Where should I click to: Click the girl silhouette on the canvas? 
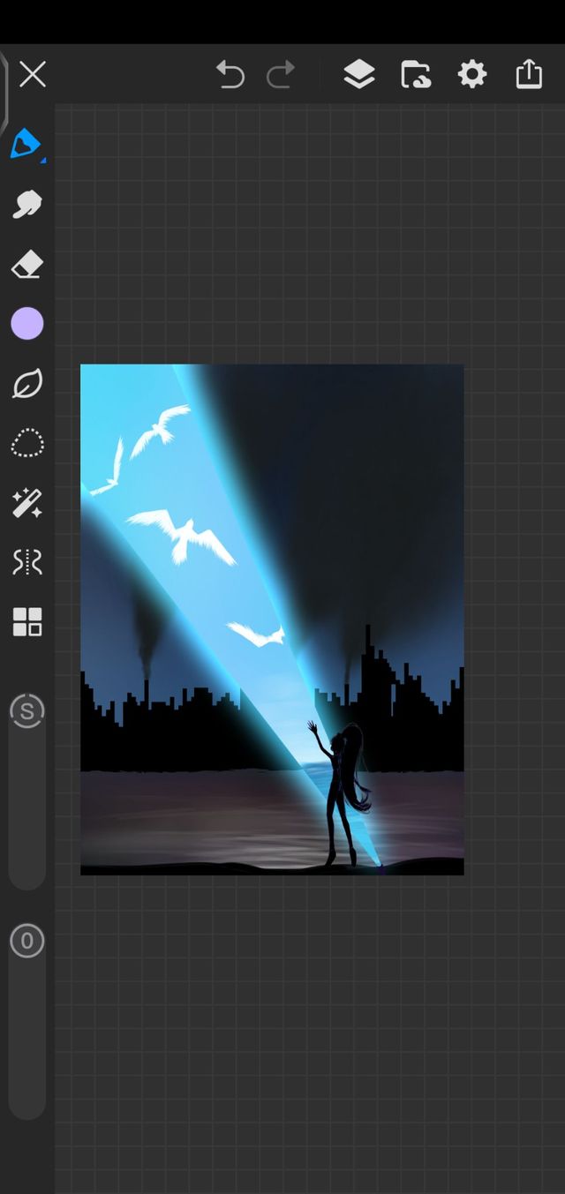(341, 792)
